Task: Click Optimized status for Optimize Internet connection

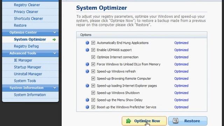Action: 181,57
